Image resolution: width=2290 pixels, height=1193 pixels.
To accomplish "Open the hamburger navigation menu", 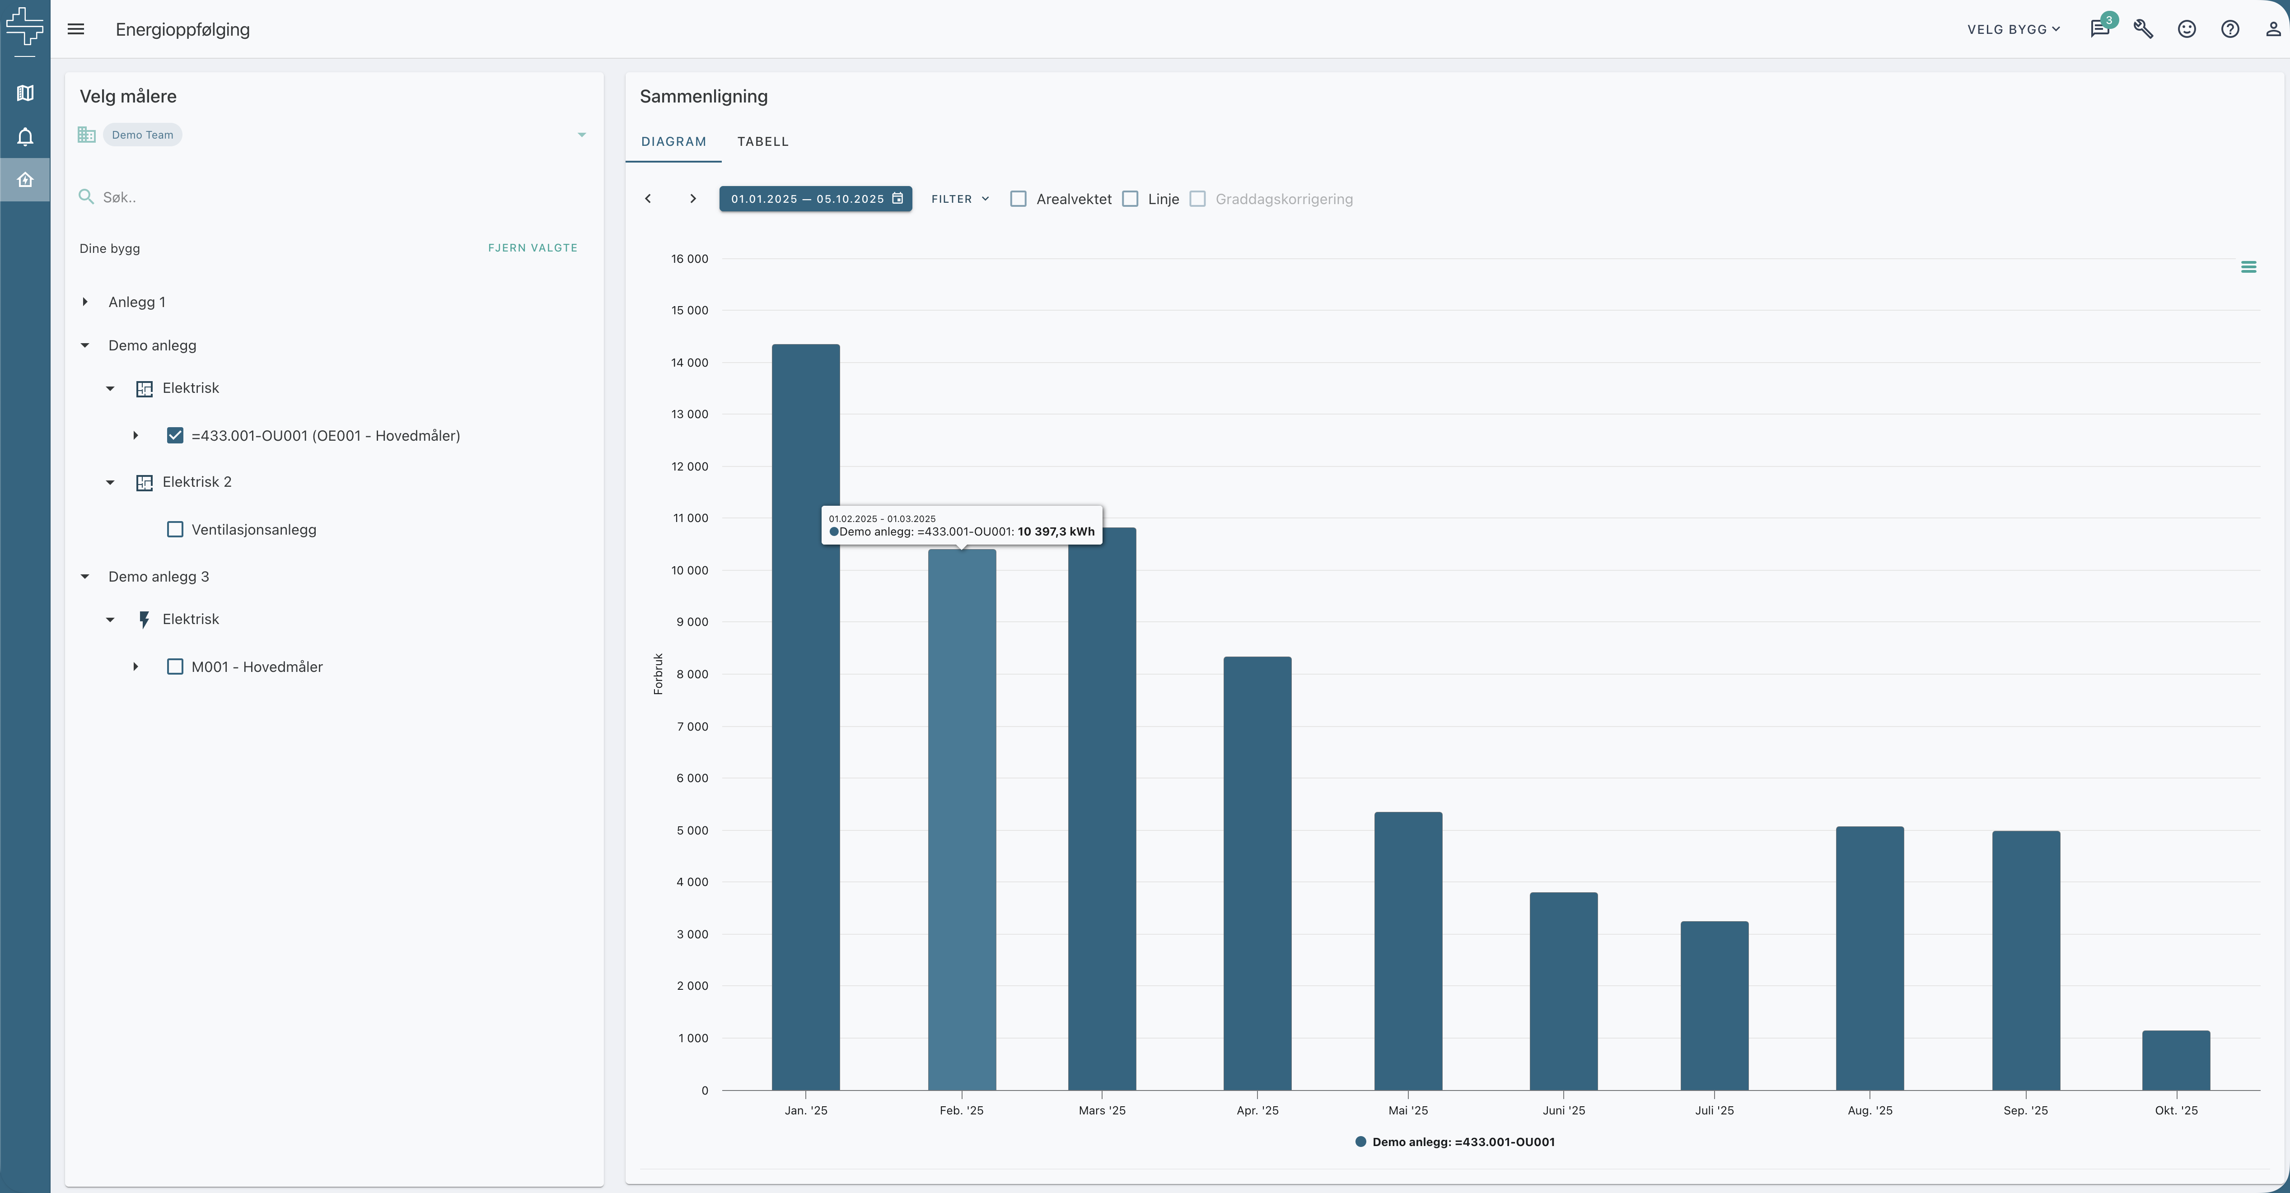I will (76, 29).
